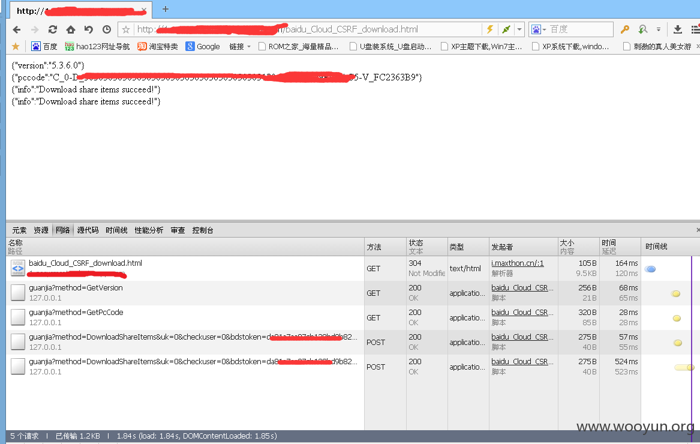The image size is (700, 444).
Task: Click the 时间线 column header in network table
Action: pos(669,247)
